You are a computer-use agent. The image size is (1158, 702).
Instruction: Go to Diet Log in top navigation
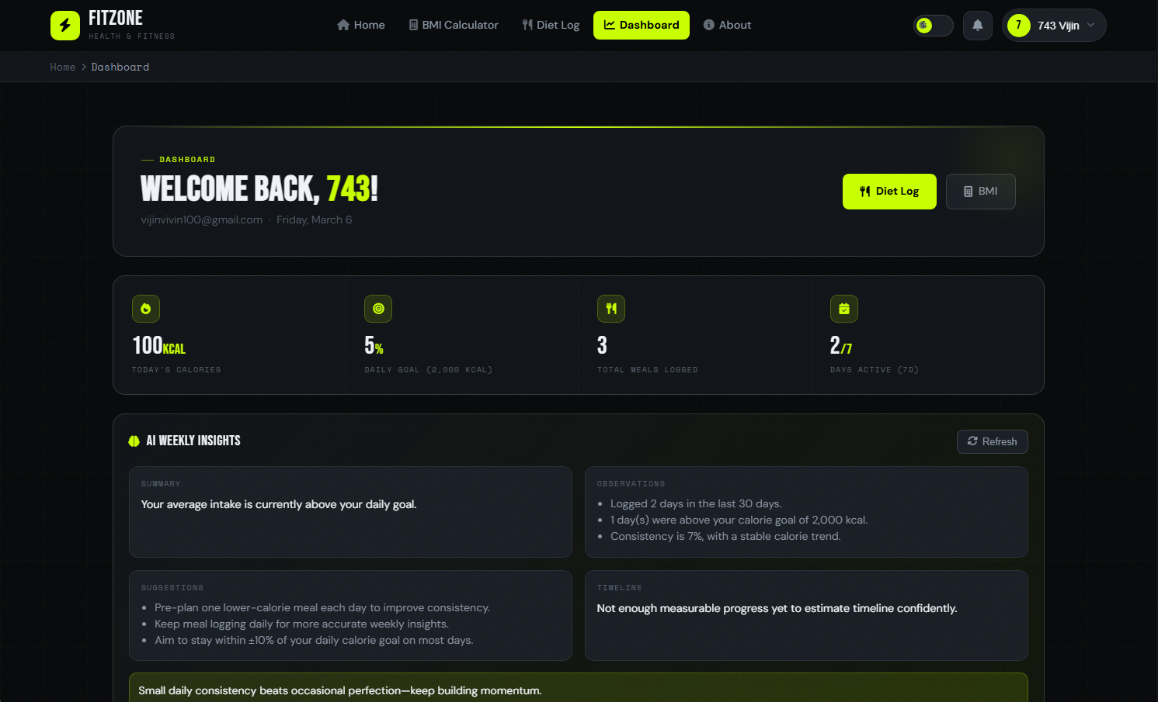(551, 26)
